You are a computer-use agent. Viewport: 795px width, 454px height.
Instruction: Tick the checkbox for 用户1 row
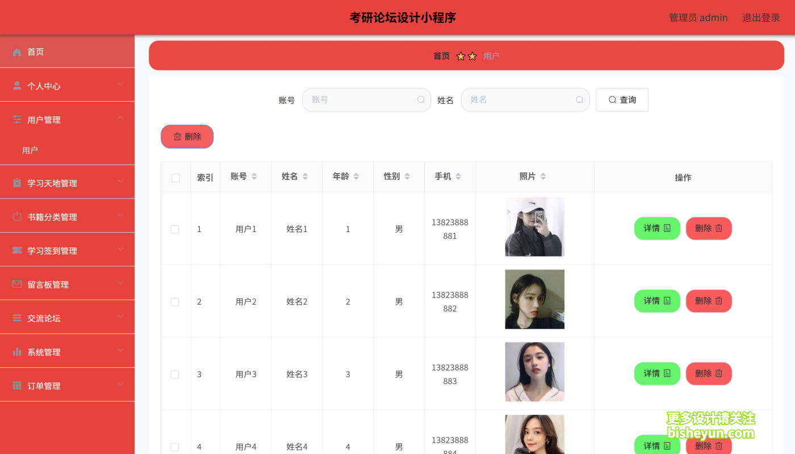(175, 229)
